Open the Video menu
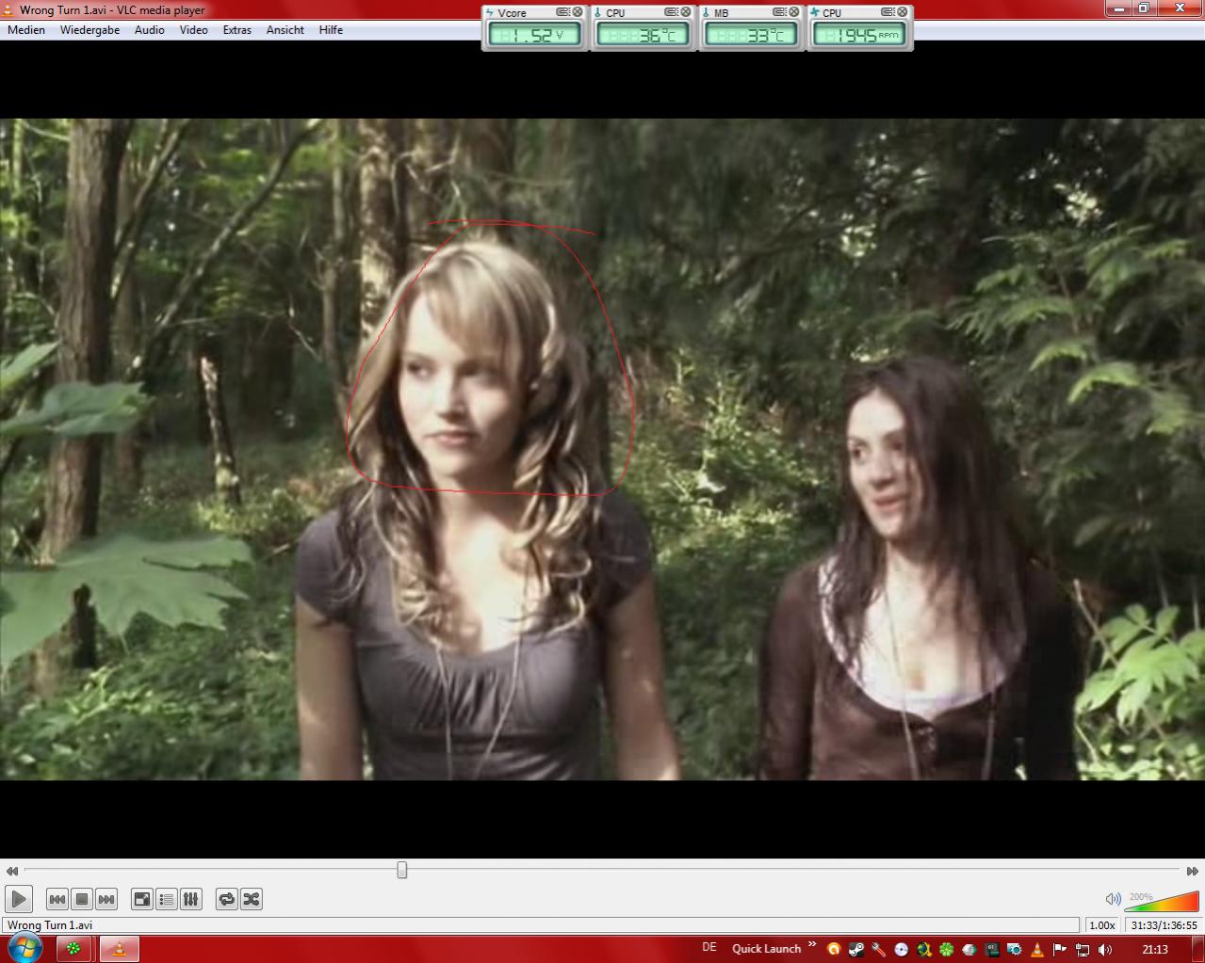 [193, 30]
